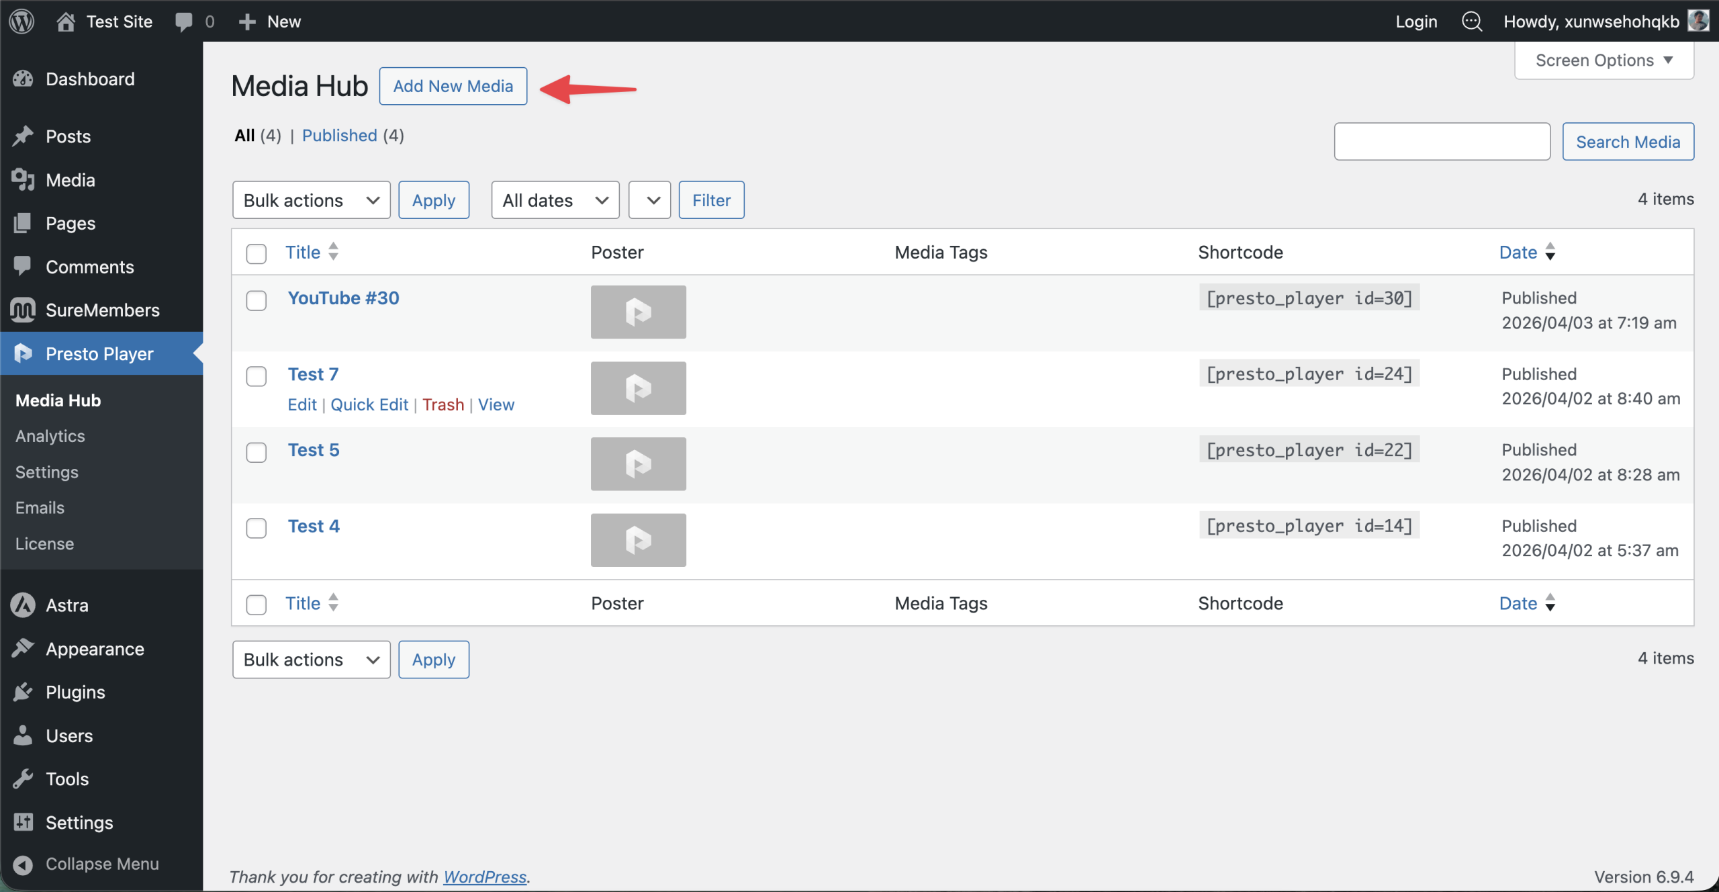
Task: Click the Add New Media button
Action: (453, 86)
